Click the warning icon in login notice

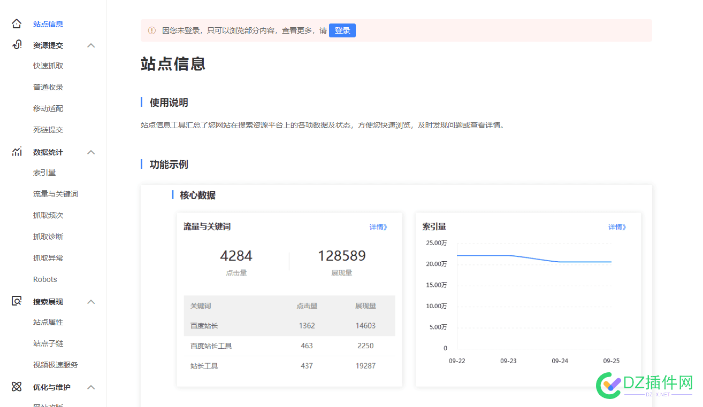tap(152, 30)
